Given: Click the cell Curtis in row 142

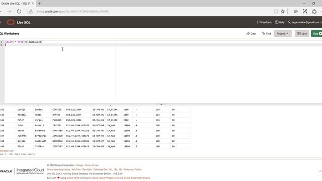Looking at the screenshot, I should (21, 110).
